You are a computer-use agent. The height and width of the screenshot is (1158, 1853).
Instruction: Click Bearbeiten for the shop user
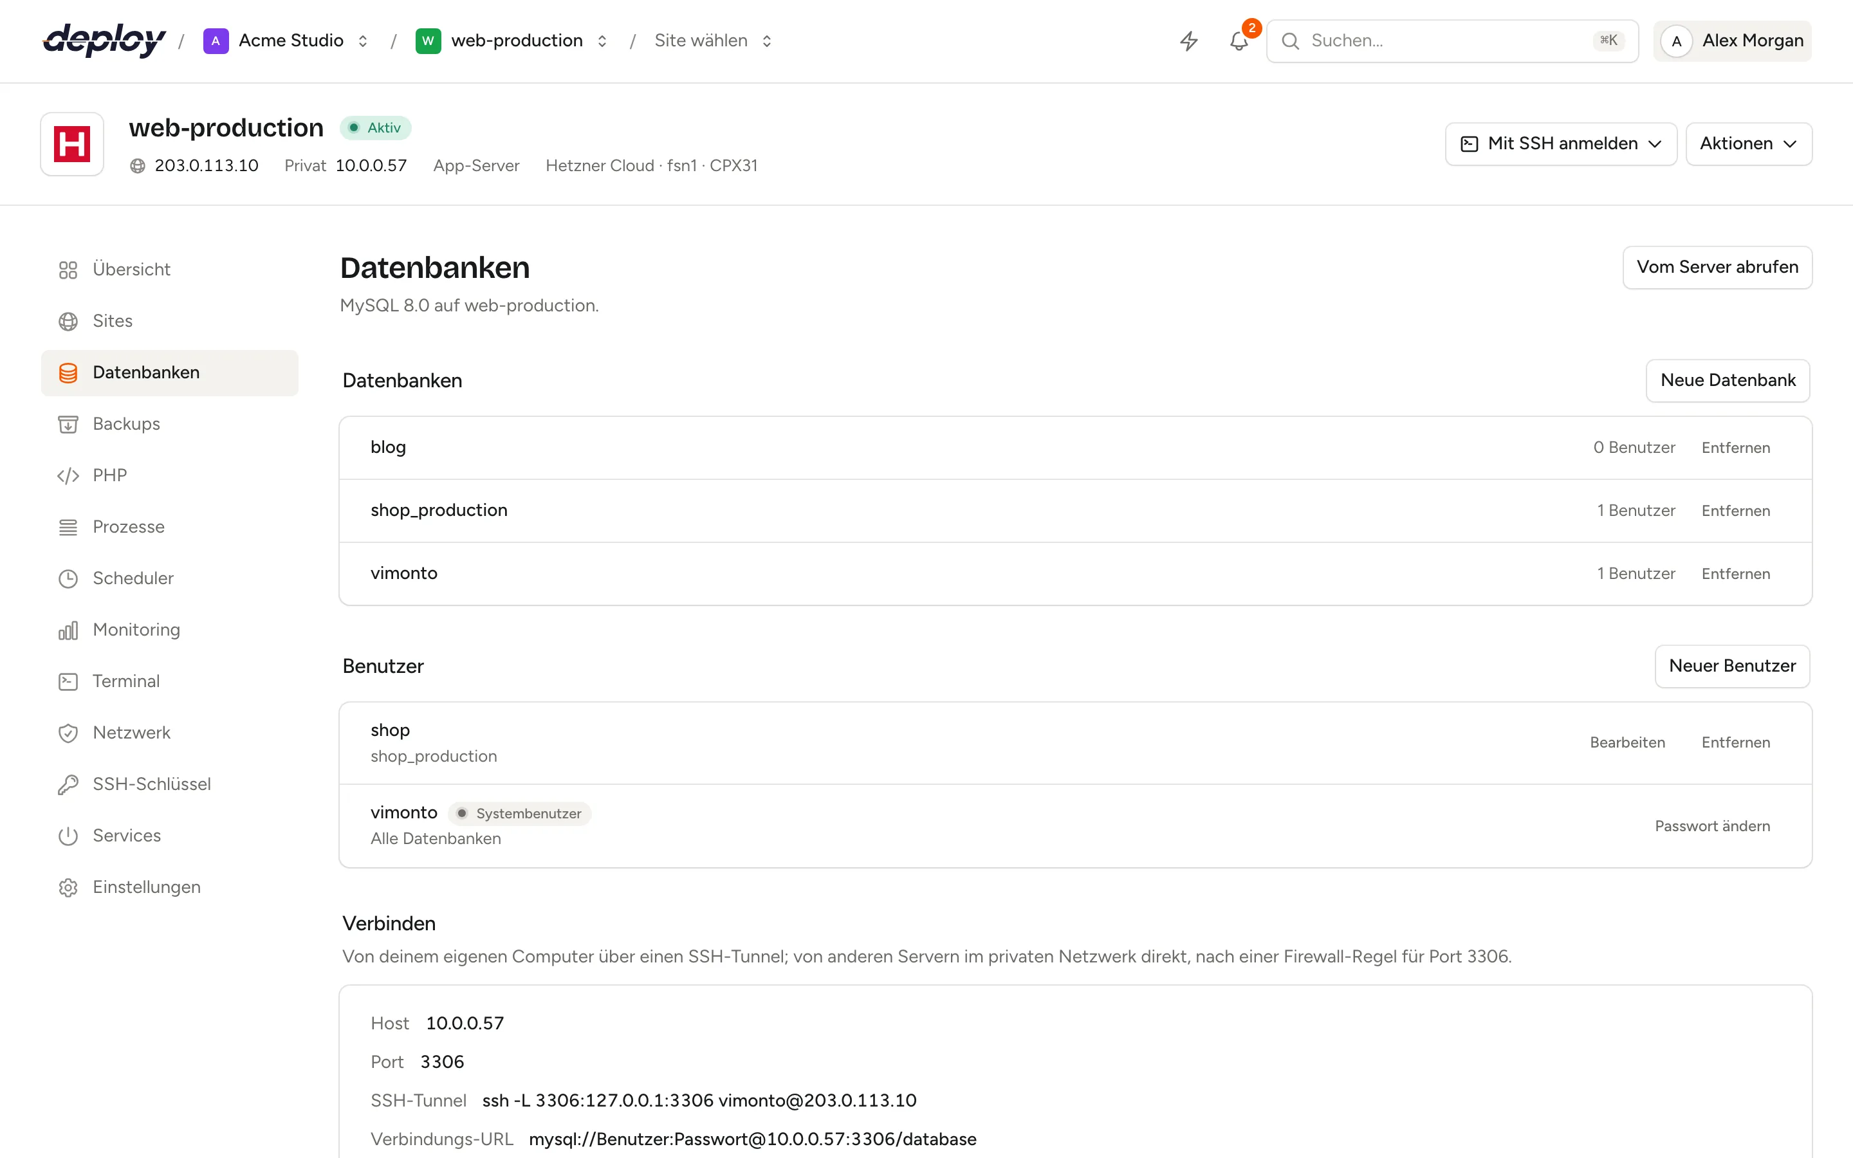click(1627, 743)
